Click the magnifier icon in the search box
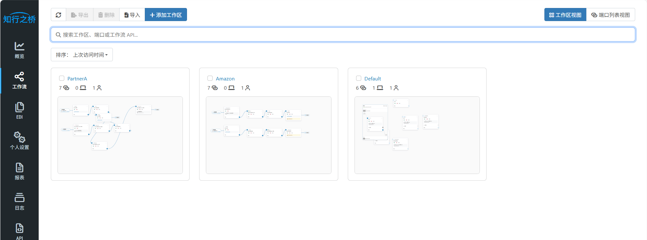Screen dimensions: 647x240 [x=58, y=35]
